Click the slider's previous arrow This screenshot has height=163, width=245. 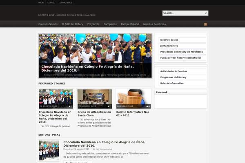[x=42, y=55]
